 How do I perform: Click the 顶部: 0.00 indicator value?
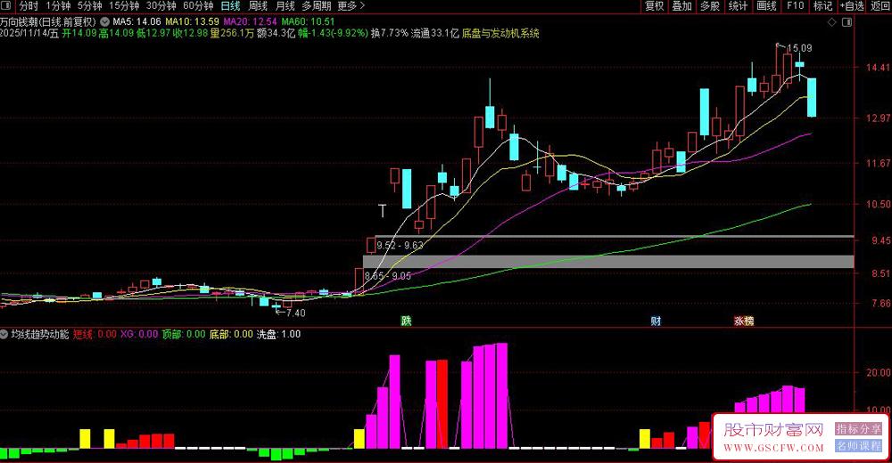click(184, 334)
